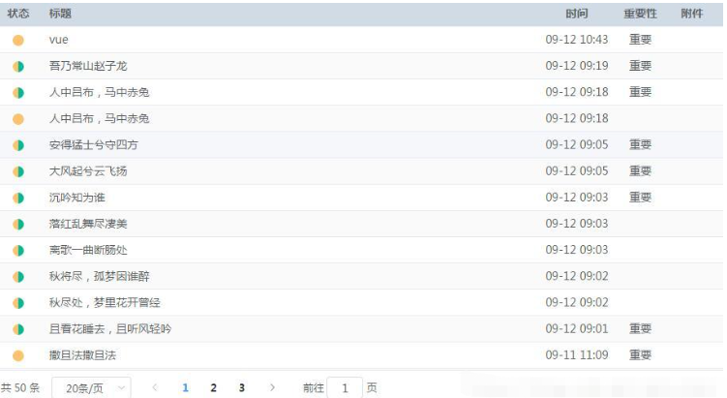Click the 前往 page number input
The height and width of the screenshot is (398, 727).
[345, 387]
